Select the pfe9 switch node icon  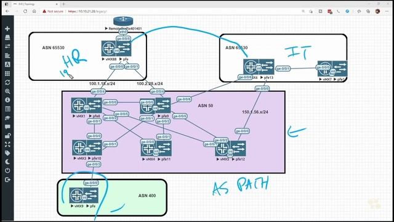pyautogui.click(x=163, y=105)
